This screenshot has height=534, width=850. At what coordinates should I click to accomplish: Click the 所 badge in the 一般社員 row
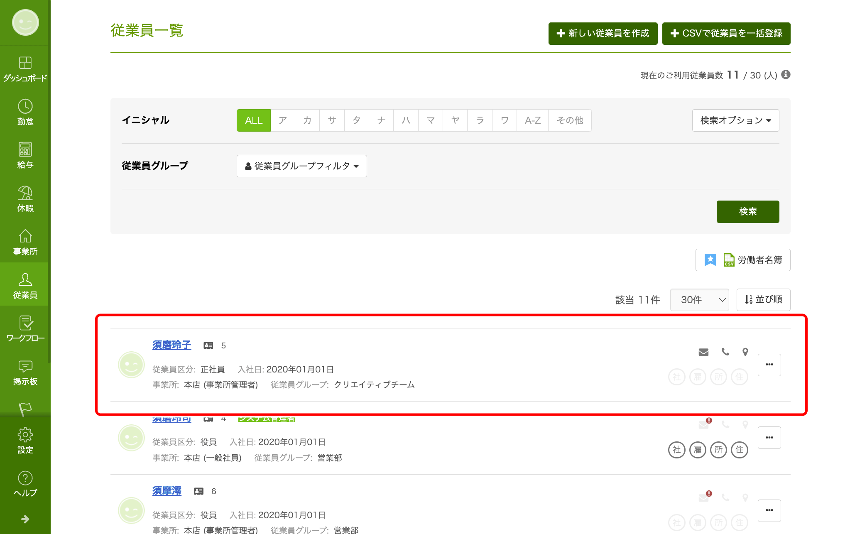(719, 450)
